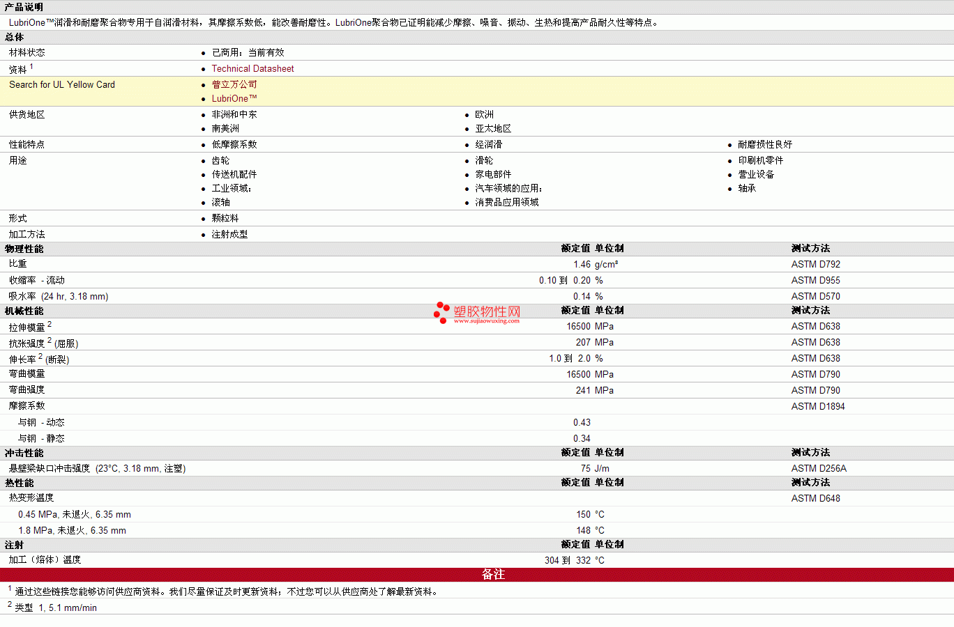954x627 pixels.
Task: Click the 1.8 MPa heat deflection value 148
Action: [x=583, y=530]
